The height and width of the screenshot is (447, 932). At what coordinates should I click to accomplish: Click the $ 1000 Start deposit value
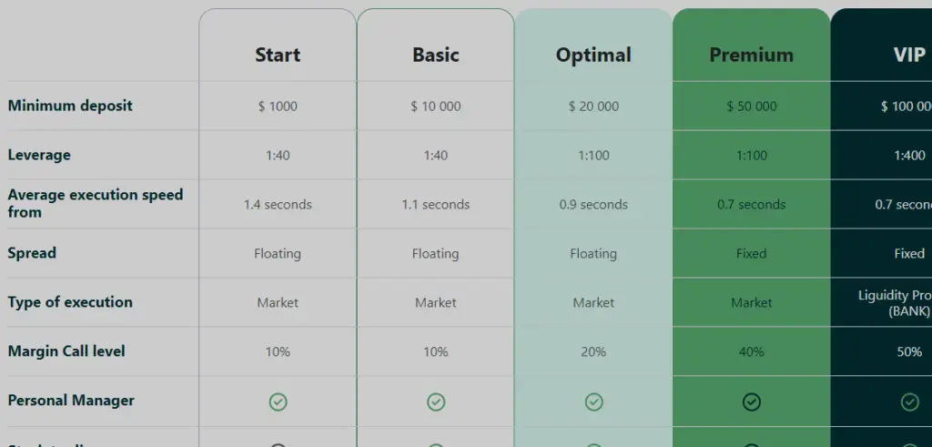[x=278, y=107]
